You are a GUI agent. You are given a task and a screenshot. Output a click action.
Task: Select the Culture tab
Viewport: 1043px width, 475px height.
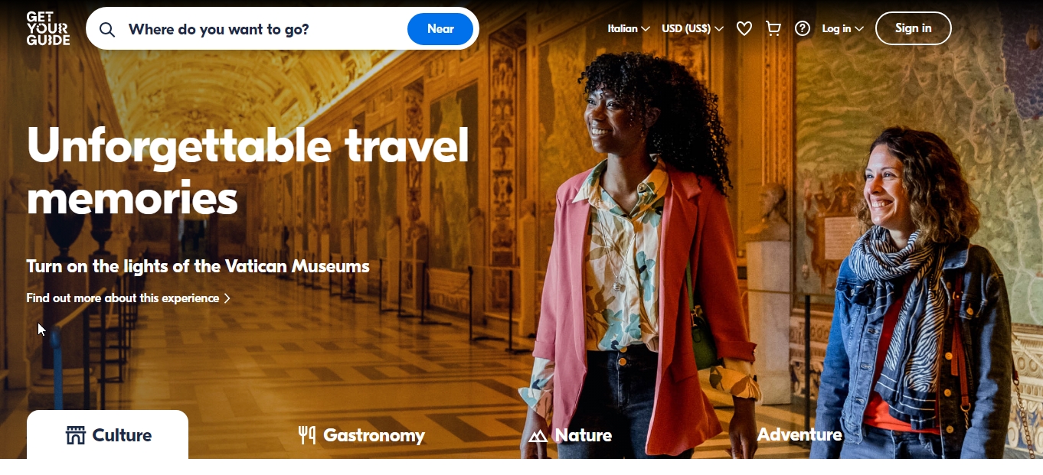[107, 434]
